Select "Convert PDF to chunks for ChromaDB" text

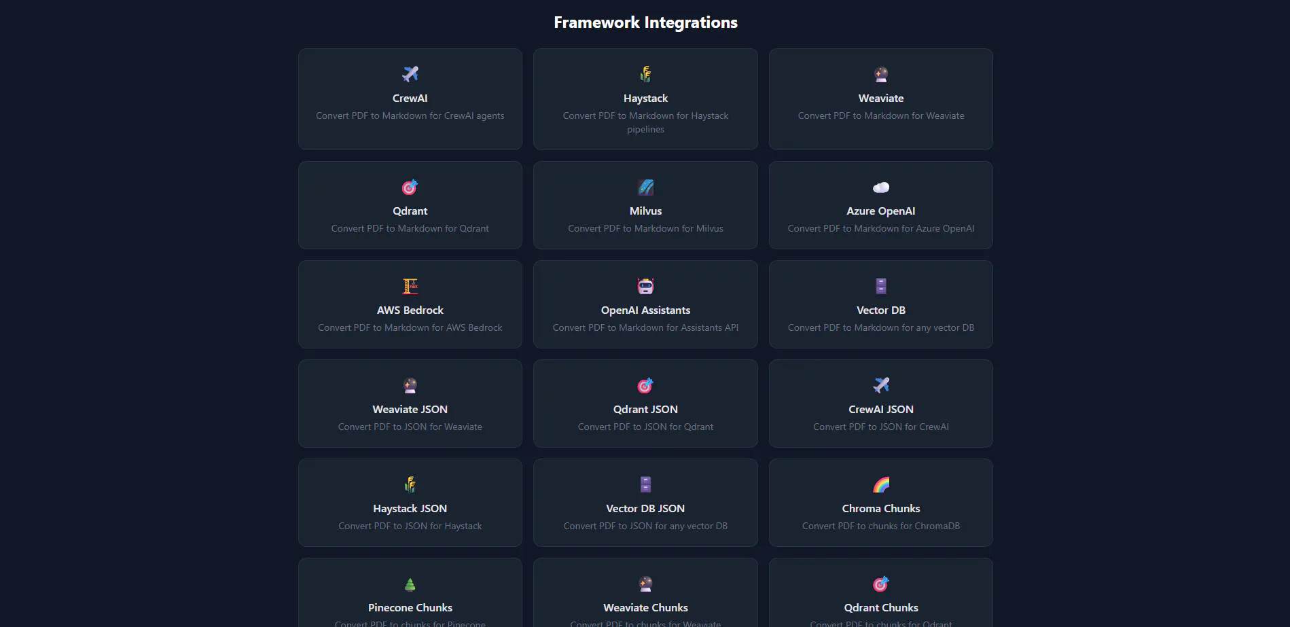point(881,526)
